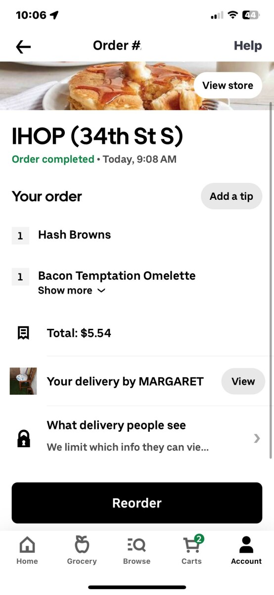Expand Show more under Bacon Temptation Omelette
Screen dimensions: 274x595
tap(72, 291)
